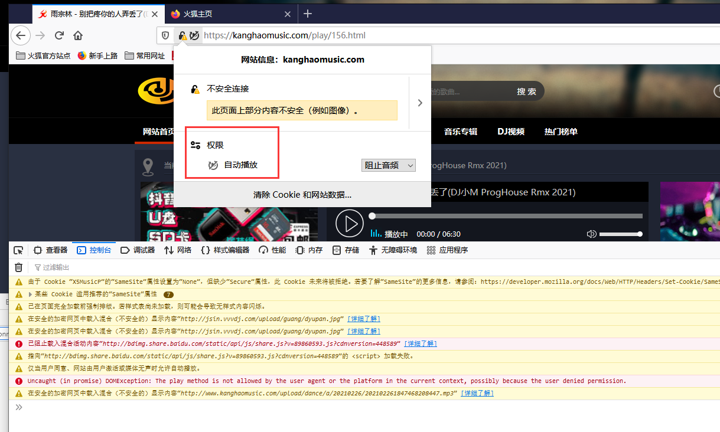Click the insecure lock icon in address bar

click(183, 35)
